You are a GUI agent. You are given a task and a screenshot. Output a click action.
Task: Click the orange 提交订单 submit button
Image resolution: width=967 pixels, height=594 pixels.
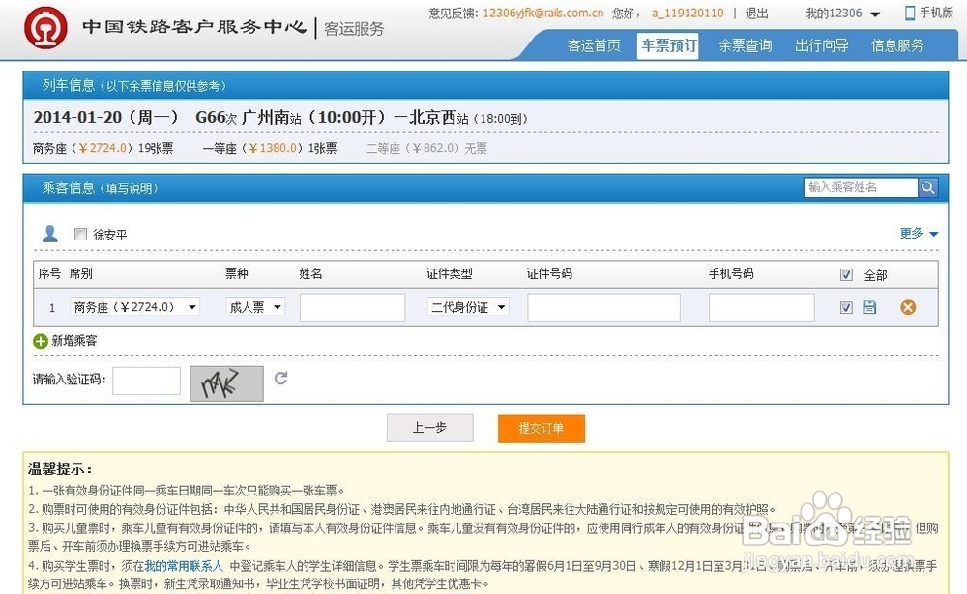tap(541, 430)
